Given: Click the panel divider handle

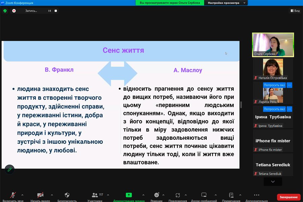Looking at the screenshot, I should pos(241,105).
